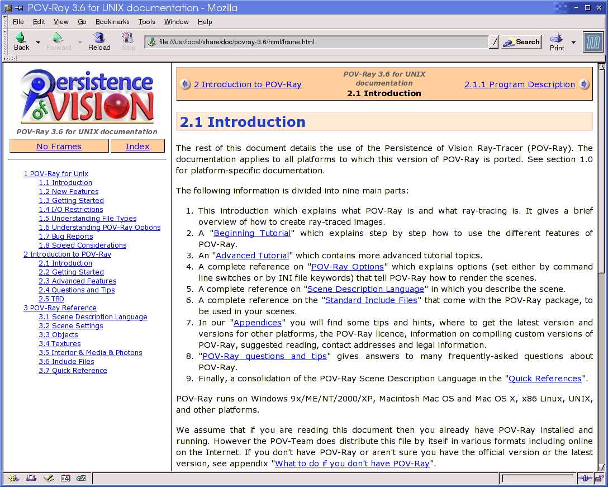Expand the collapsed personal toolbar grippy
This screenshot has width=608, height=487.
pyautogui.click(x=9, y=59)
